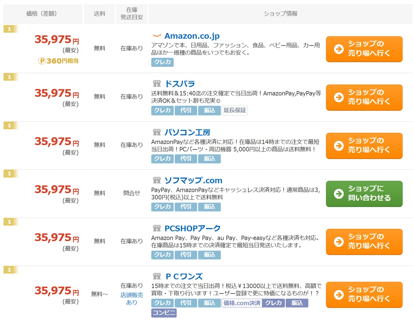
Task: Click 在庫あり status in Amazon.co.jp row
Action: click(132, 49)
